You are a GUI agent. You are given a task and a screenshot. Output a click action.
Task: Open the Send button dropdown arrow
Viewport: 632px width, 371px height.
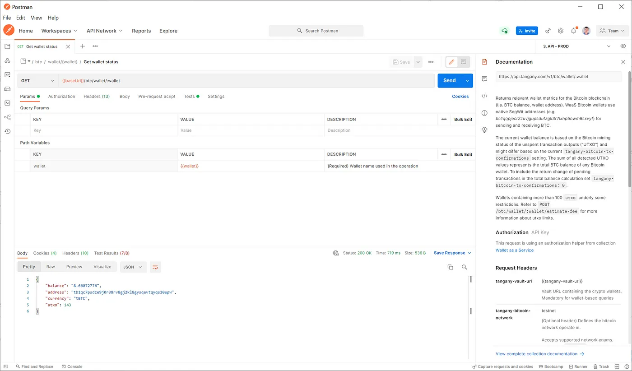pyautogui.click(x=467, y=80)
